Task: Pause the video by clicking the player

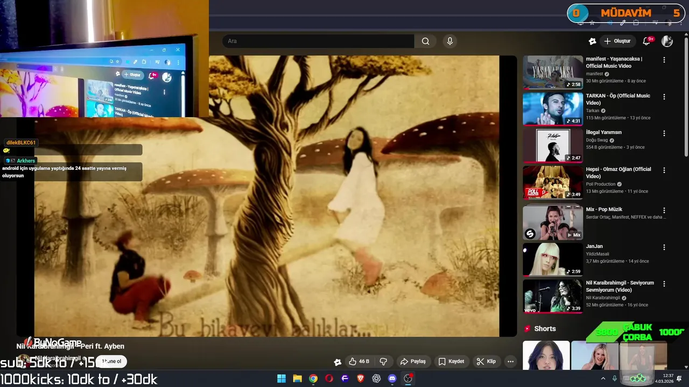Action: click(266, 196)
